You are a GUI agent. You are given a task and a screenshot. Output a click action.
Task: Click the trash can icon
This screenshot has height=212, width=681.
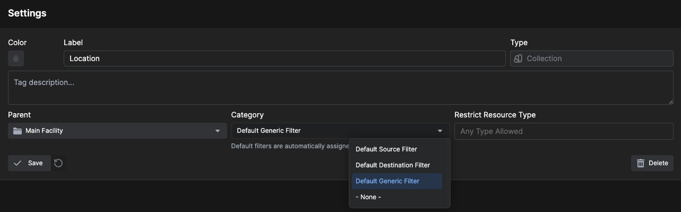pyautogui.click(x=641, y=163)
